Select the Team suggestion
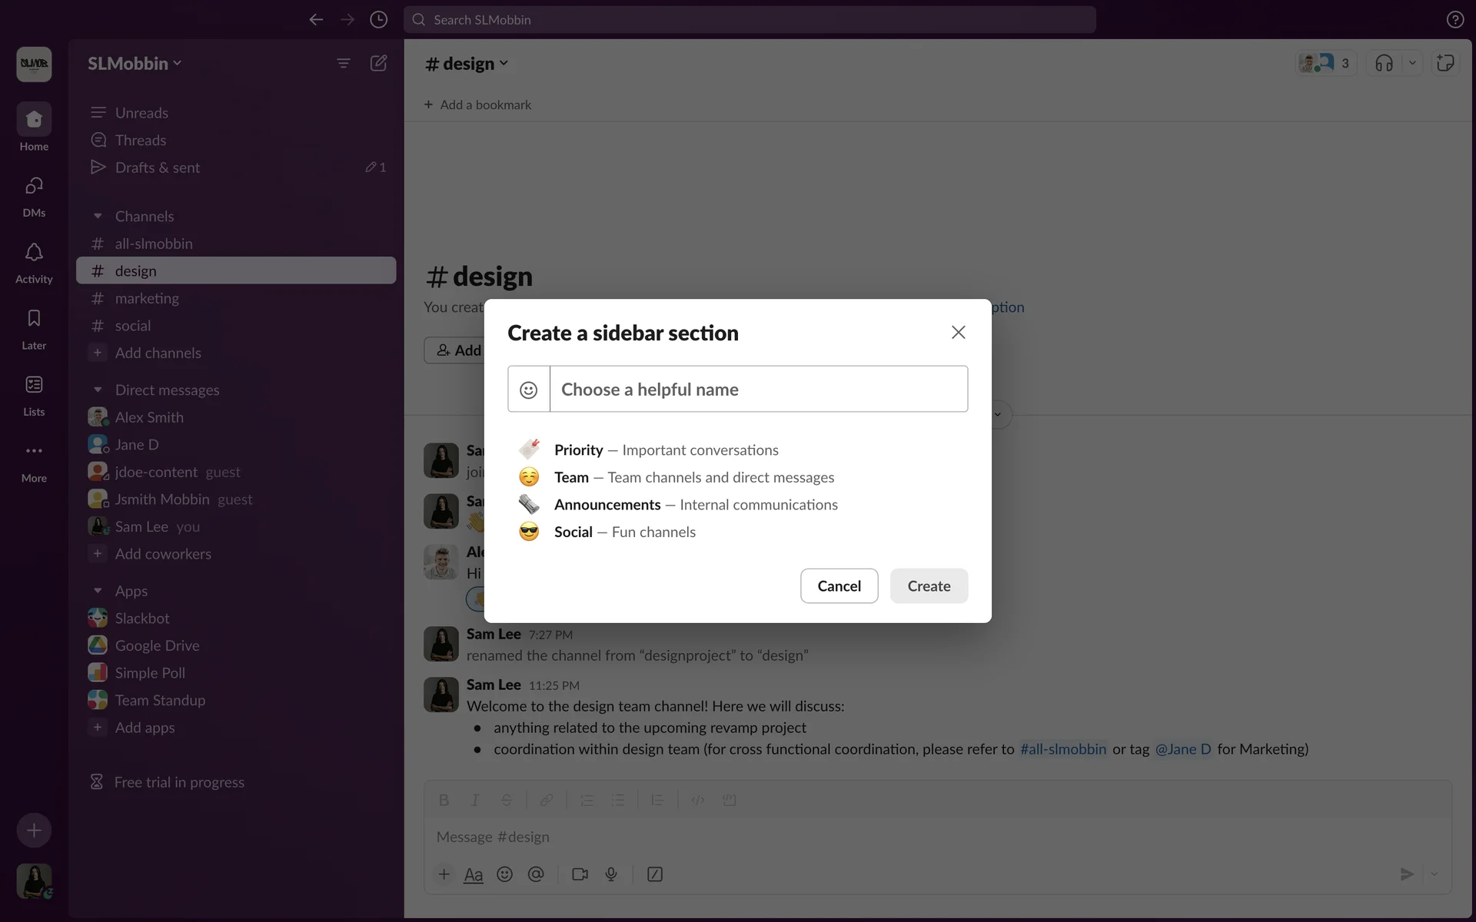 pyautogui.click(x=571, y=477)
